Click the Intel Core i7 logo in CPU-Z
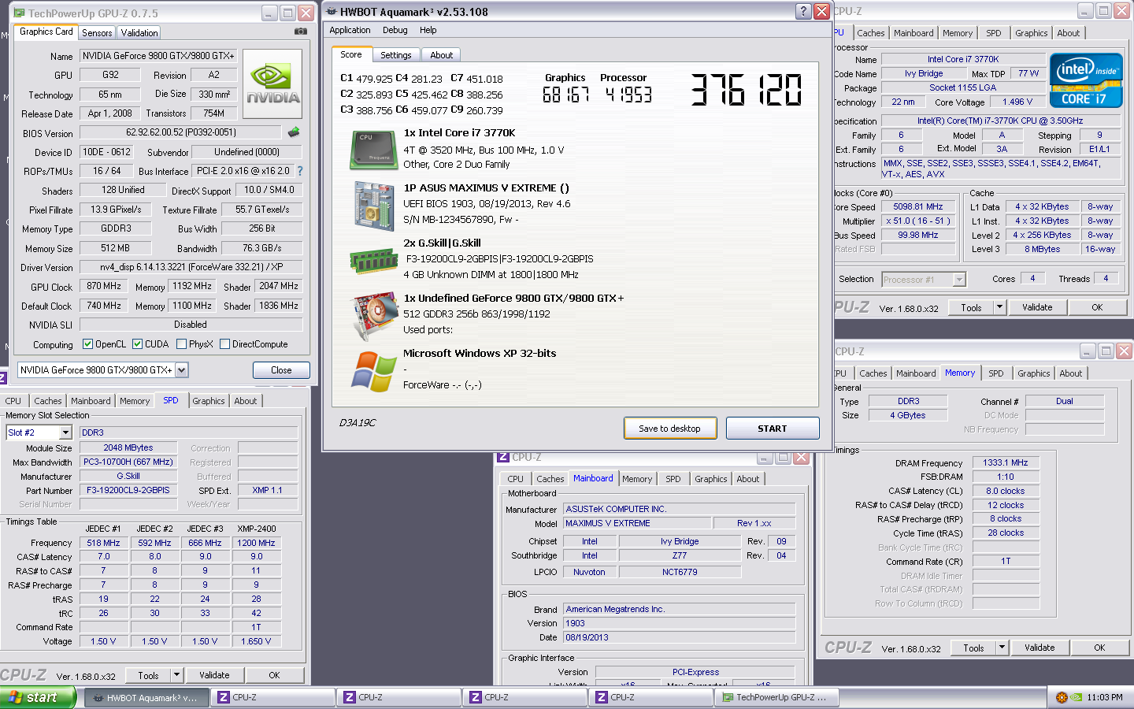The width and height of the screenshot is (1134, 709). (x=1086, y=80)
